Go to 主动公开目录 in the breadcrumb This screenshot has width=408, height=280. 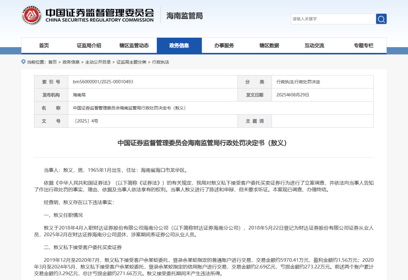pyautogui.click(x=98, y=62)
